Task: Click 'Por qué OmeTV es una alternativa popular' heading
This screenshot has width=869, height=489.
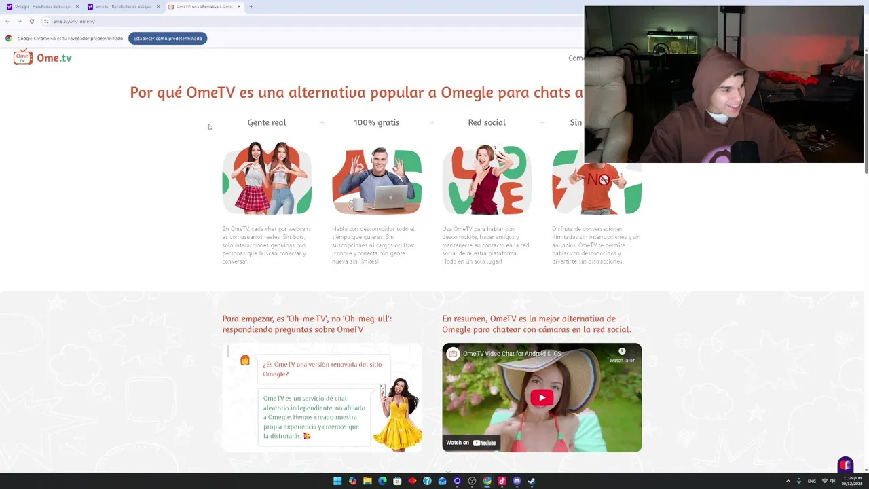Action: tap(356, 92)
